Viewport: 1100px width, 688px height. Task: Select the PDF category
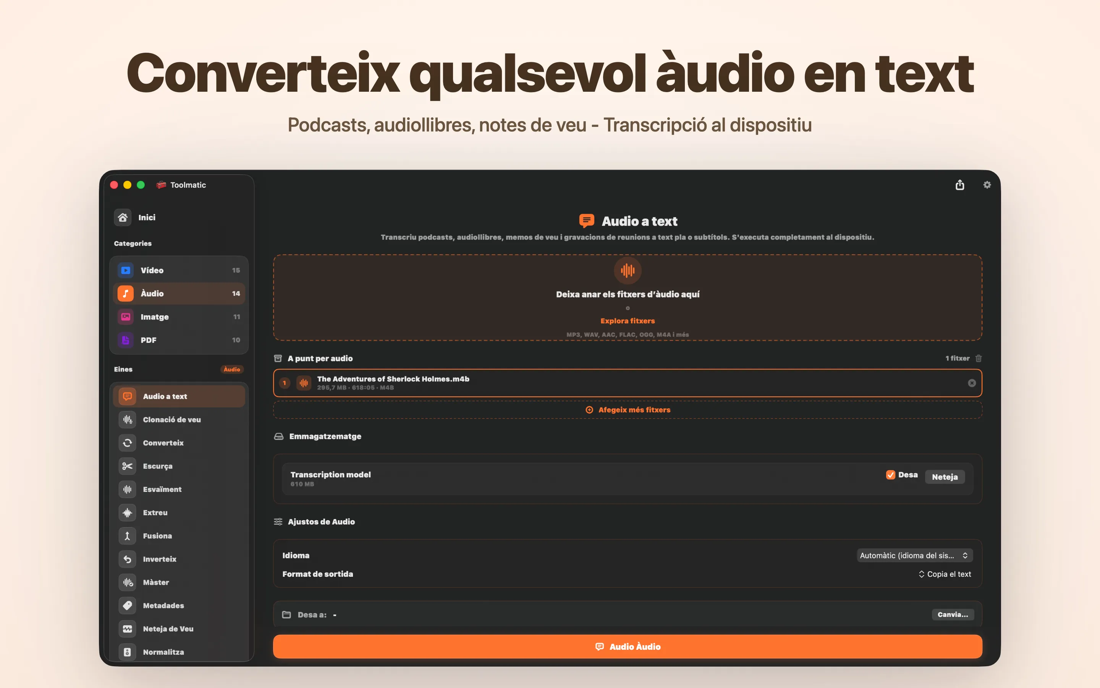click(179, 340)
